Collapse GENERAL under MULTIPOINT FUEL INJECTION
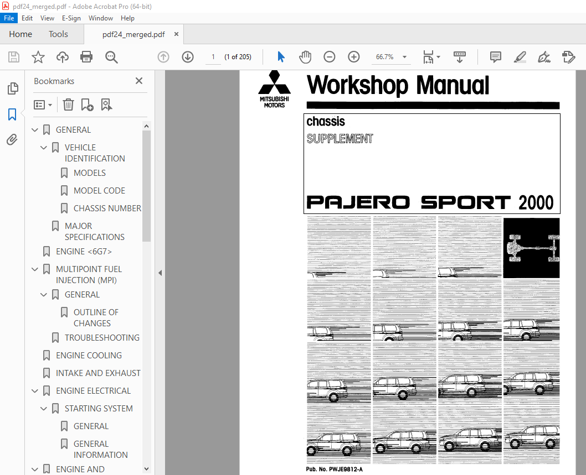This screenshot has width=586, height=475. 44,295
